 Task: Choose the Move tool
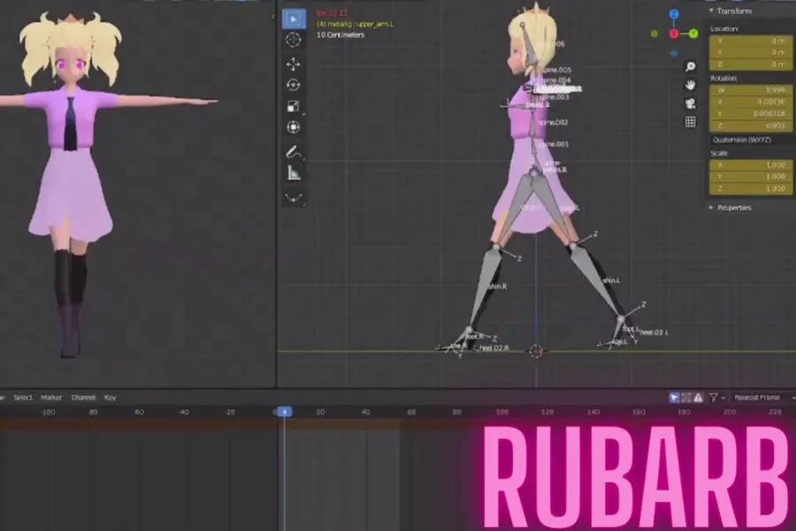click(294, 64)
